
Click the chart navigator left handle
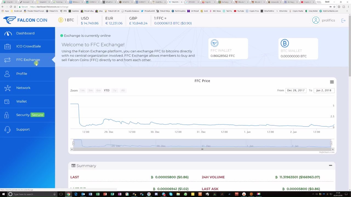coord(73,143)
